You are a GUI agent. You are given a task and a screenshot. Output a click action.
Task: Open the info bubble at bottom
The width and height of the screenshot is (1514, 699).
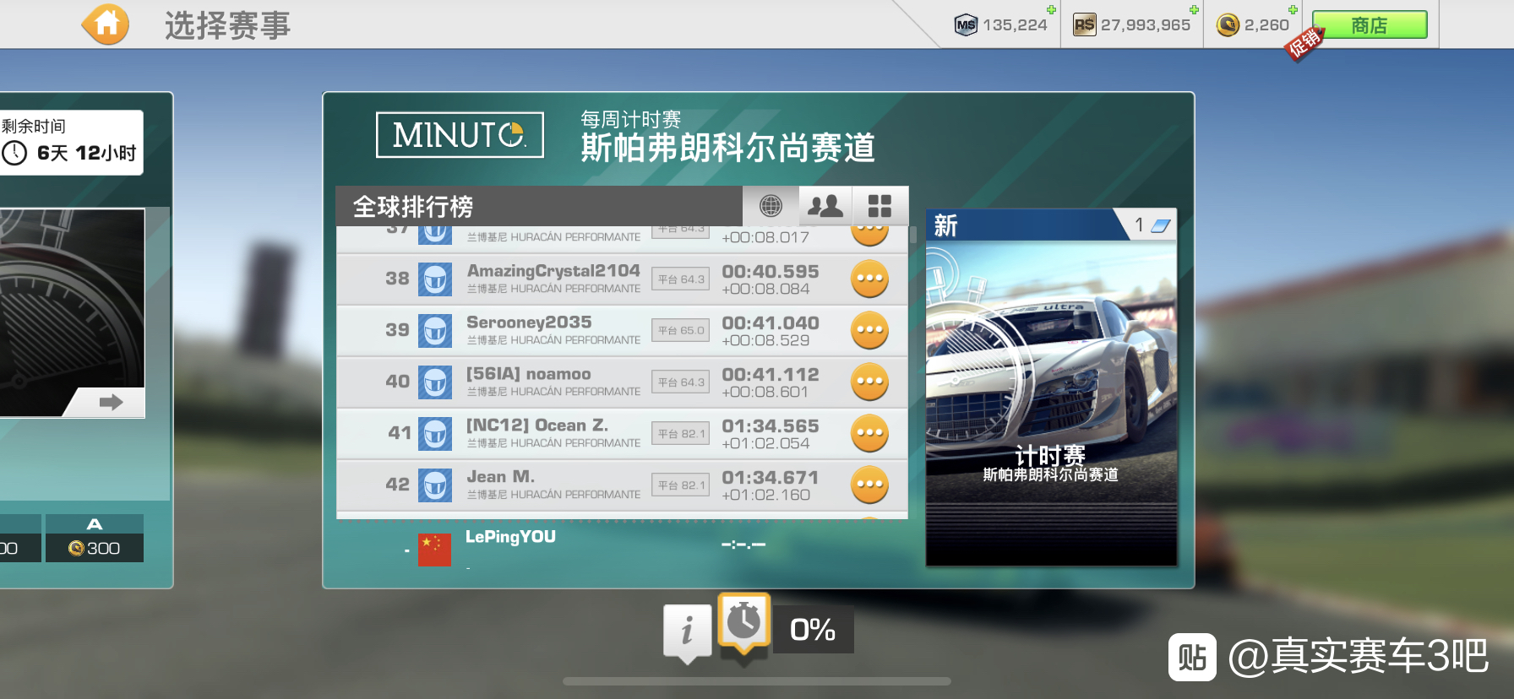[687, 632]
